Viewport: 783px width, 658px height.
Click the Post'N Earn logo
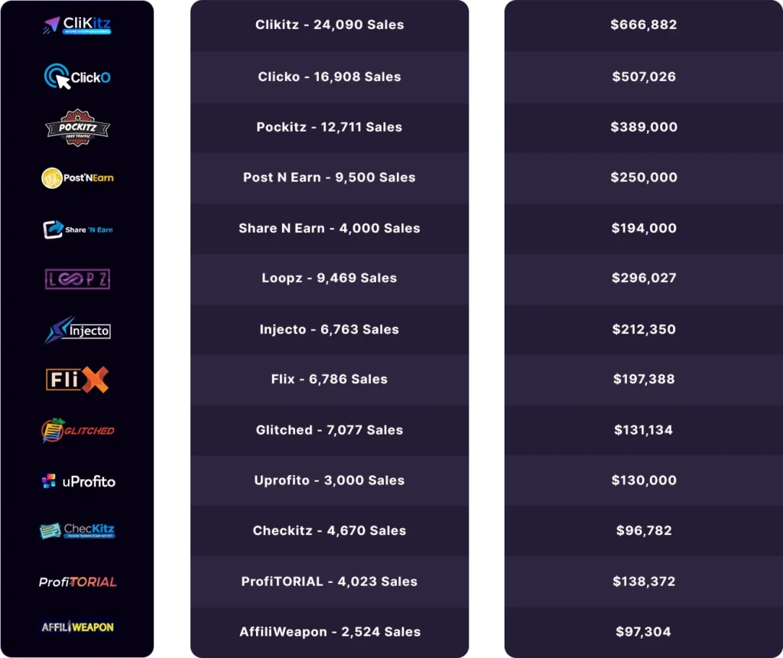point(77,178)
